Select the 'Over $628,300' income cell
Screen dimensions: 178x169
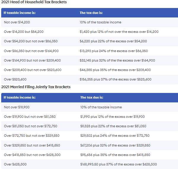pyautogui.click(x=15, y=164)
